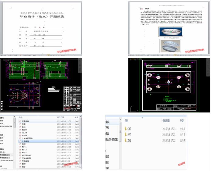Sort by 类型 column in right explorer
The height and width of the screenshot is (171, 211).
(x=182, y=121)
